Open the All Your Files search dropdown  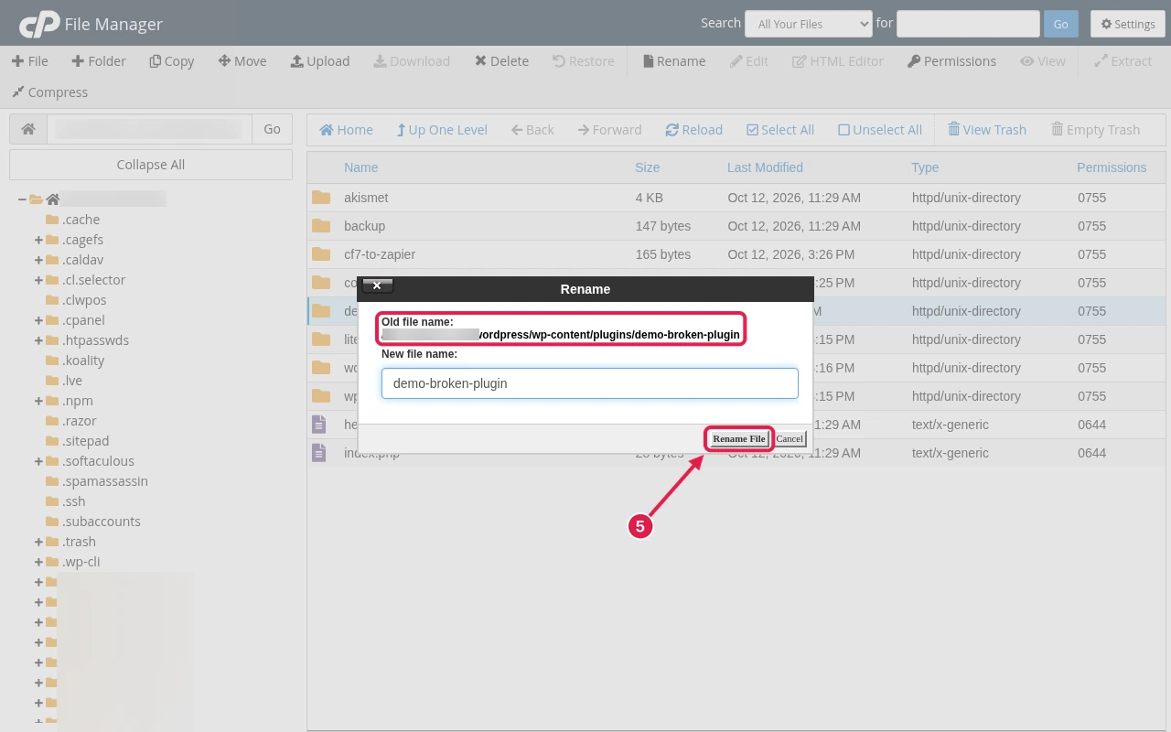[809, 24]
